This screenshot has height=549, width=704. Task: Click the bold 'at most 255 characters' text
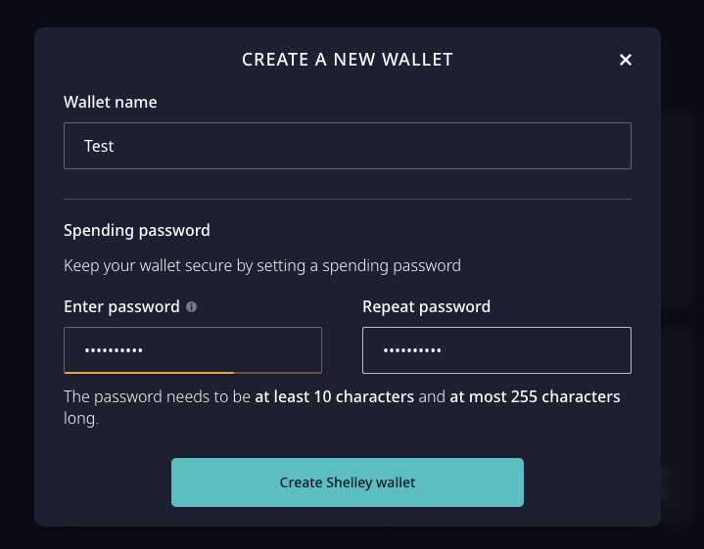(535, 396)
